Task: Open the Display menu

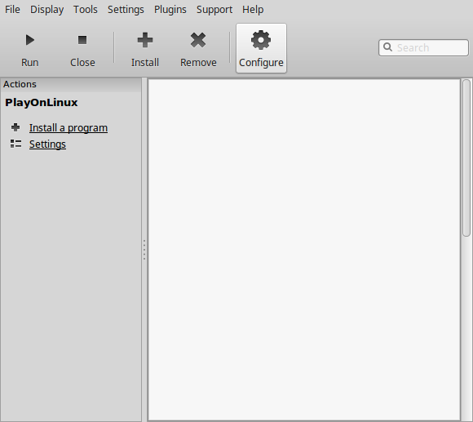Action: (46, 9)
